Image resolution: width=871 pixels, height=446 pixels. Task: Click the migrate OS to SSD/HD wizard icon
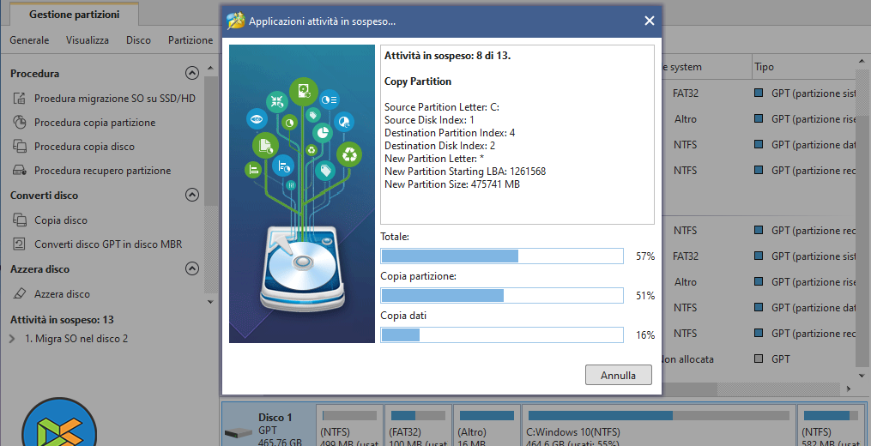point(20,99)
